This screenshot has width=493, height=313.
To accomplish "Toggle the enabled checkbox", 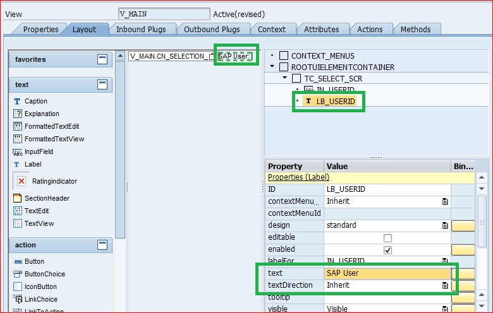I will (387, 250).
